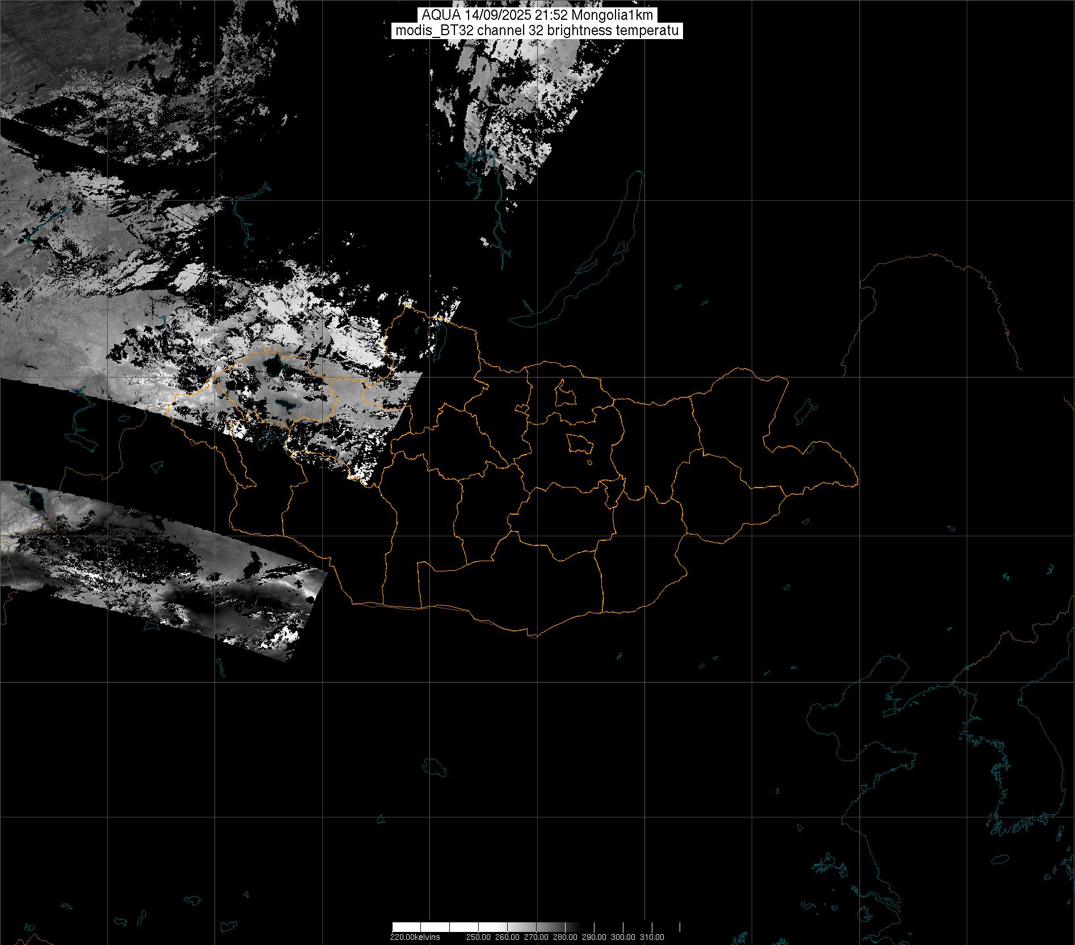Image resolution: width=1075 pixels, height=945 pixels.
Task: Pick the "270.00" scale label
Action: click(x=537, y=937)
